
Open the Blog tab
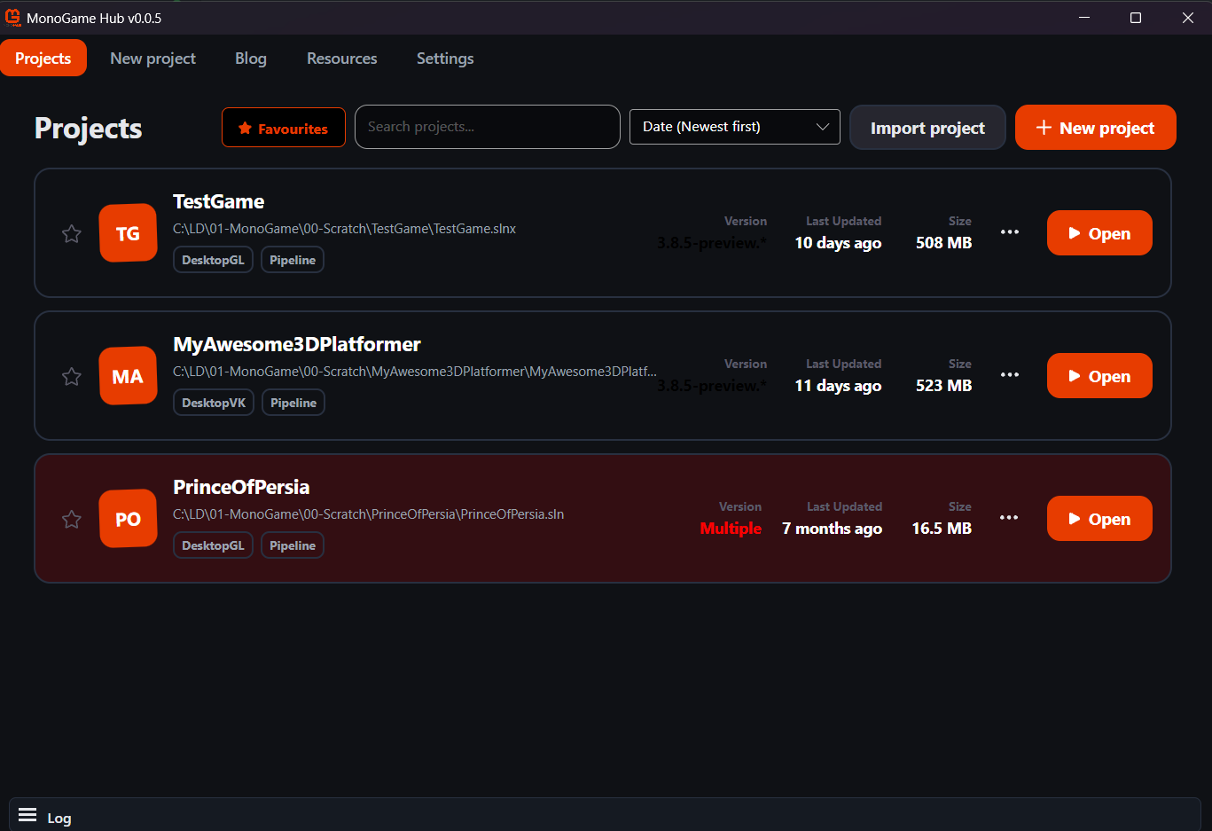(251, 58)
